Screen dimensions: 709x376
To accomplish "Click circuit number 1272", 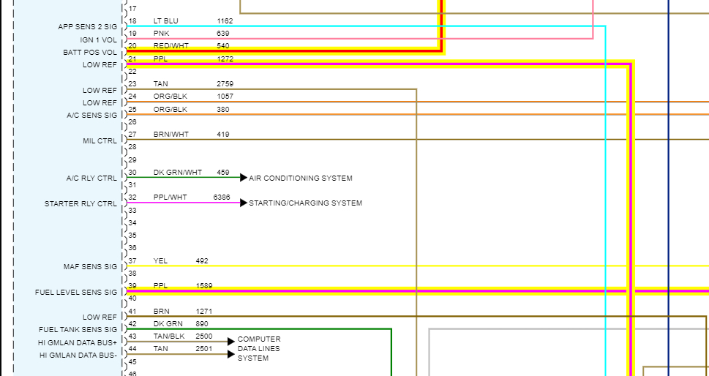I will (x=225, y=59).
